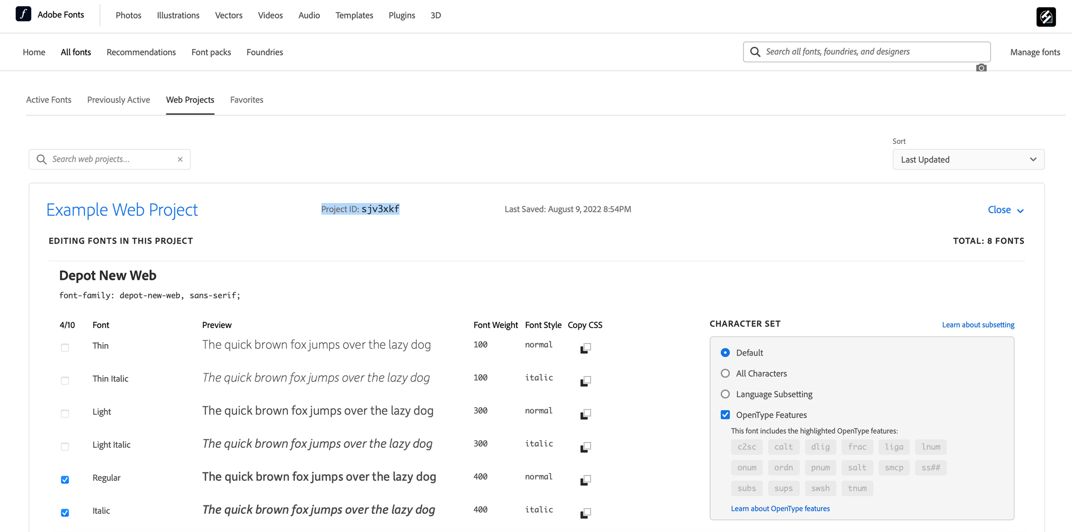This screenshot has width=1072, height=532.
Task: Click the swsh OpenType feature tag
Action: tap(821, 488)
